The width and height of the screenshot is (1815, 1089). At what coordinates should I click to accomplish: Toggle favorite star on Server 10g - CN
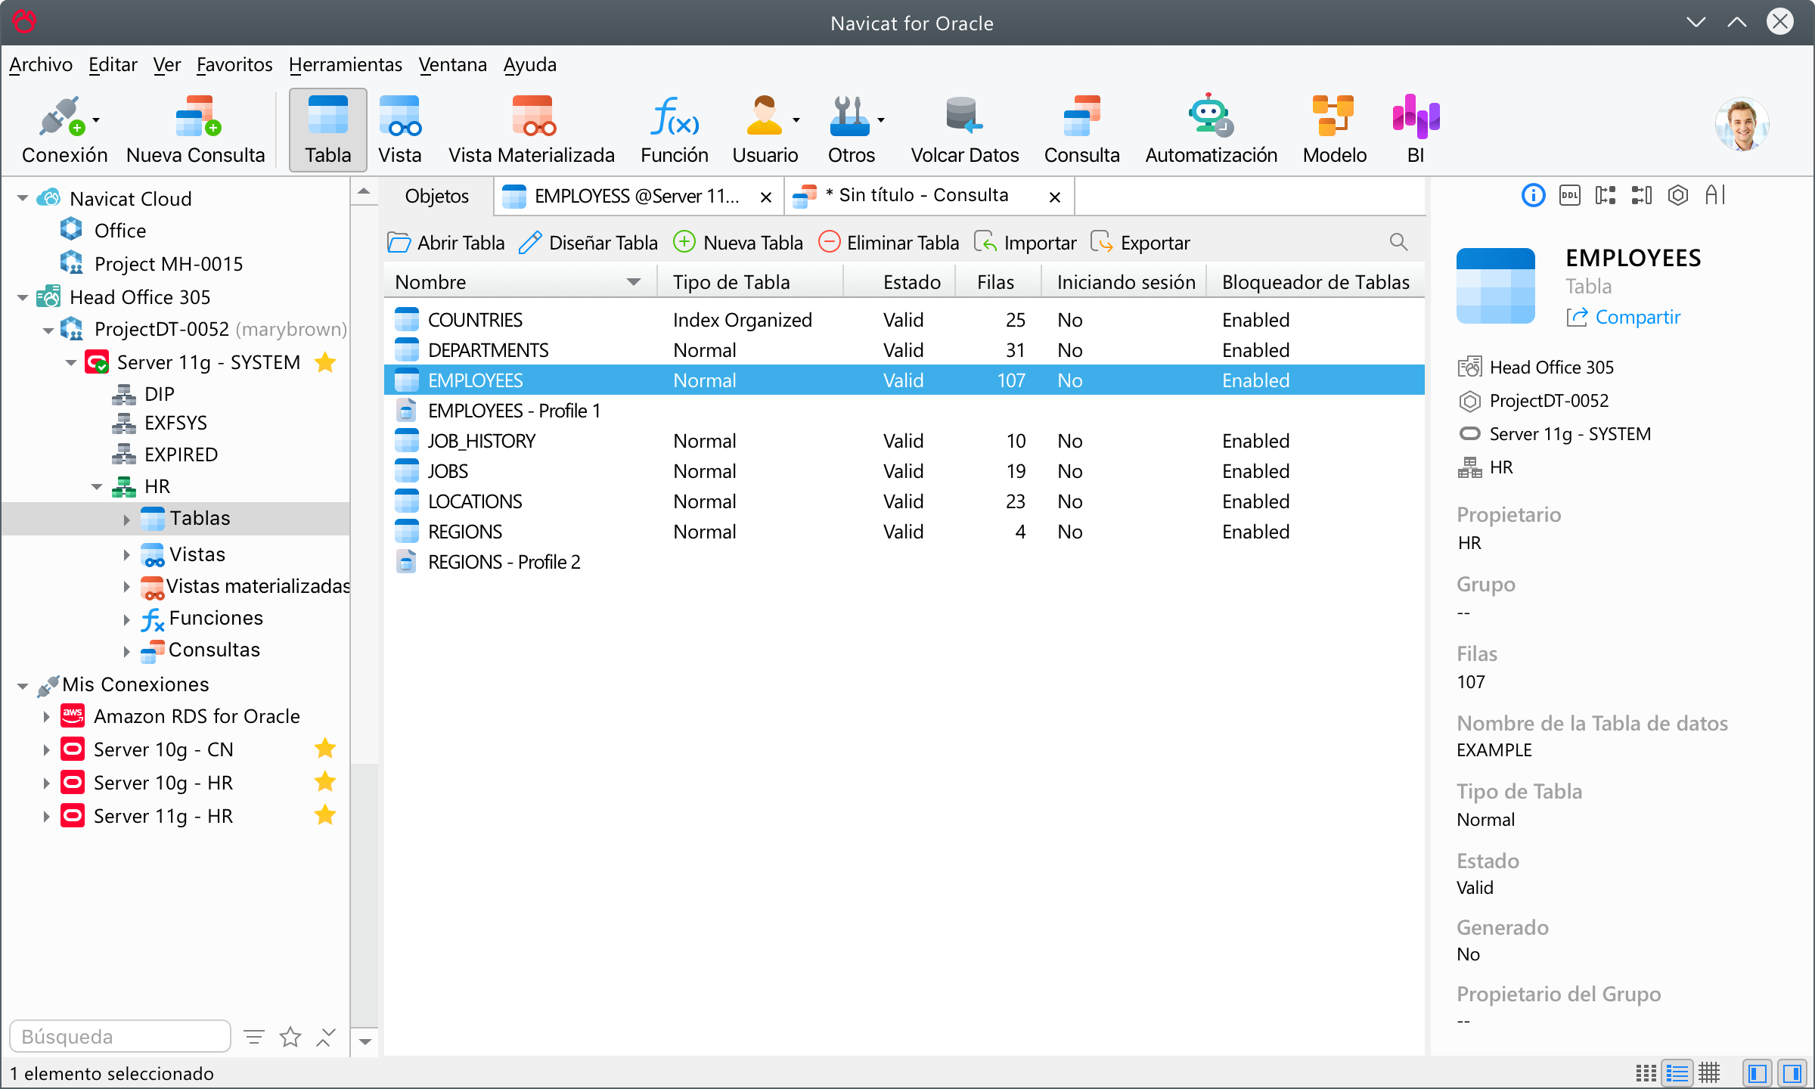click(x=325, y=749)
